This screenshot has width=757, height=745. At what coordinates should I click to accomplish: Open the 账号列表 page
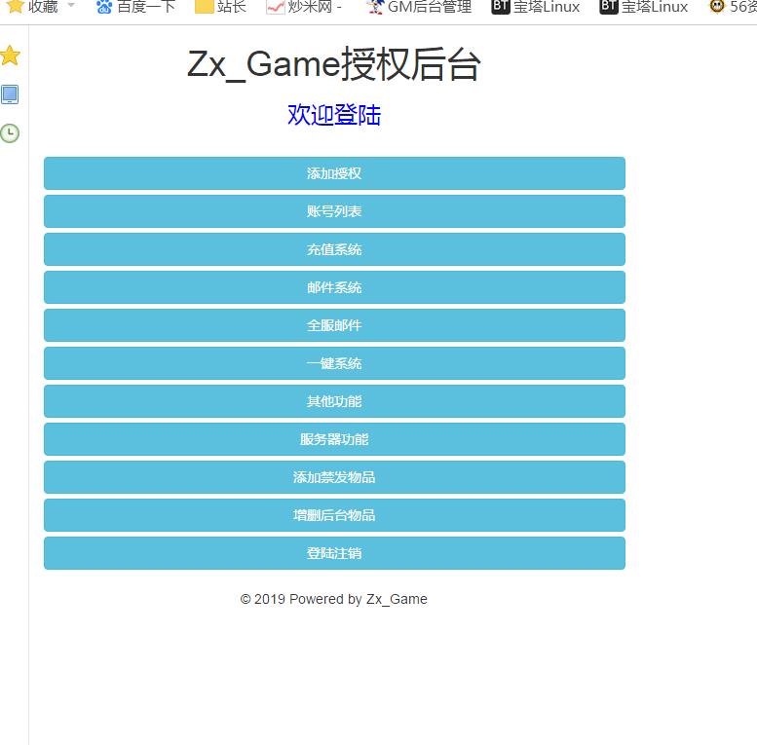[x=334, y=211]
